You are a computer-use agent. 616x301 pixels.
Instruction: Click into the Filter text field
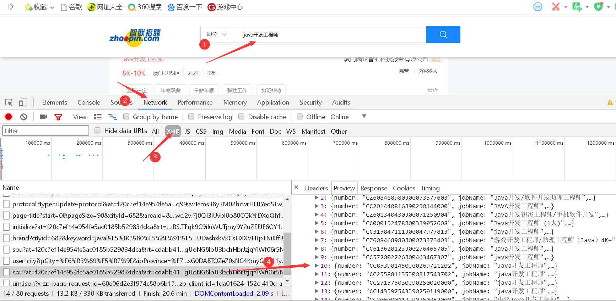coord(46,131)
